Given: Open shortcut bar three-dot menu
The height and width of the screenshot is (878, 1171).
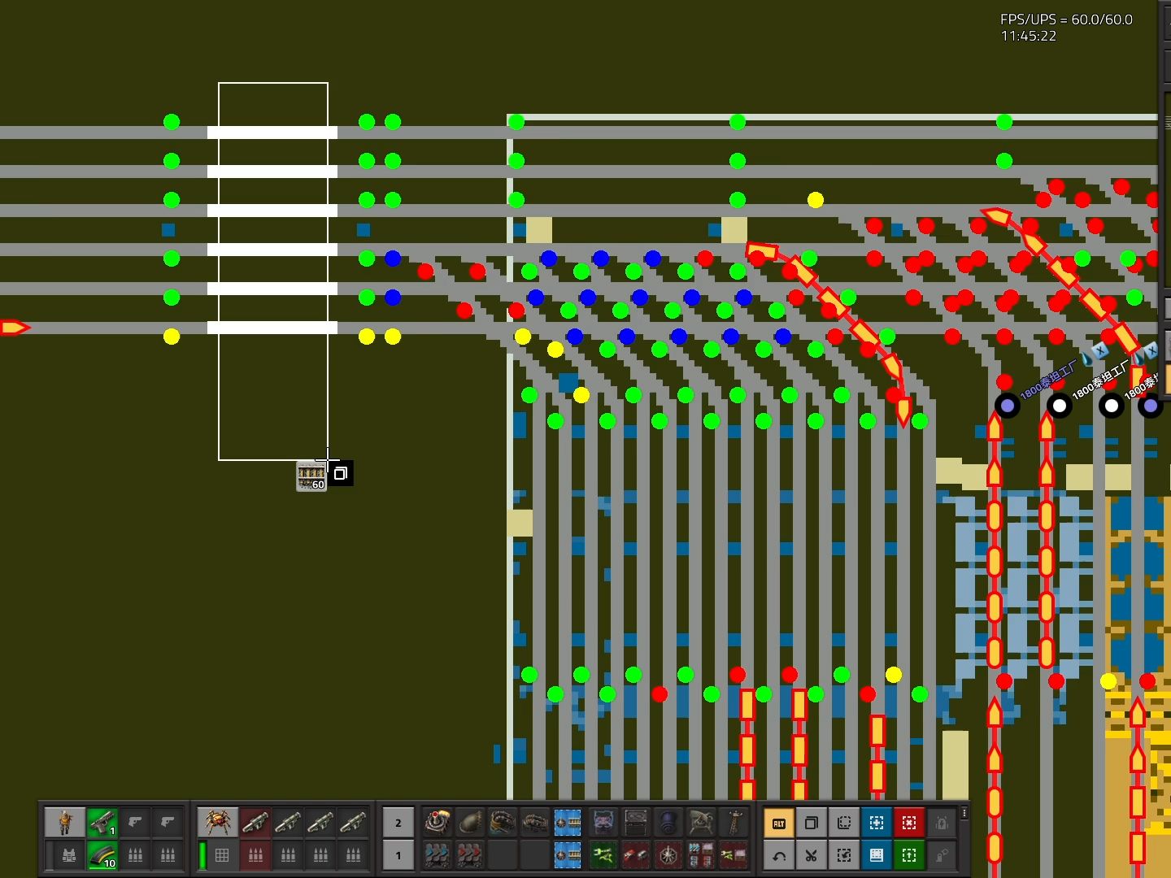Looking at the screenshot, I should pos(964,813).
